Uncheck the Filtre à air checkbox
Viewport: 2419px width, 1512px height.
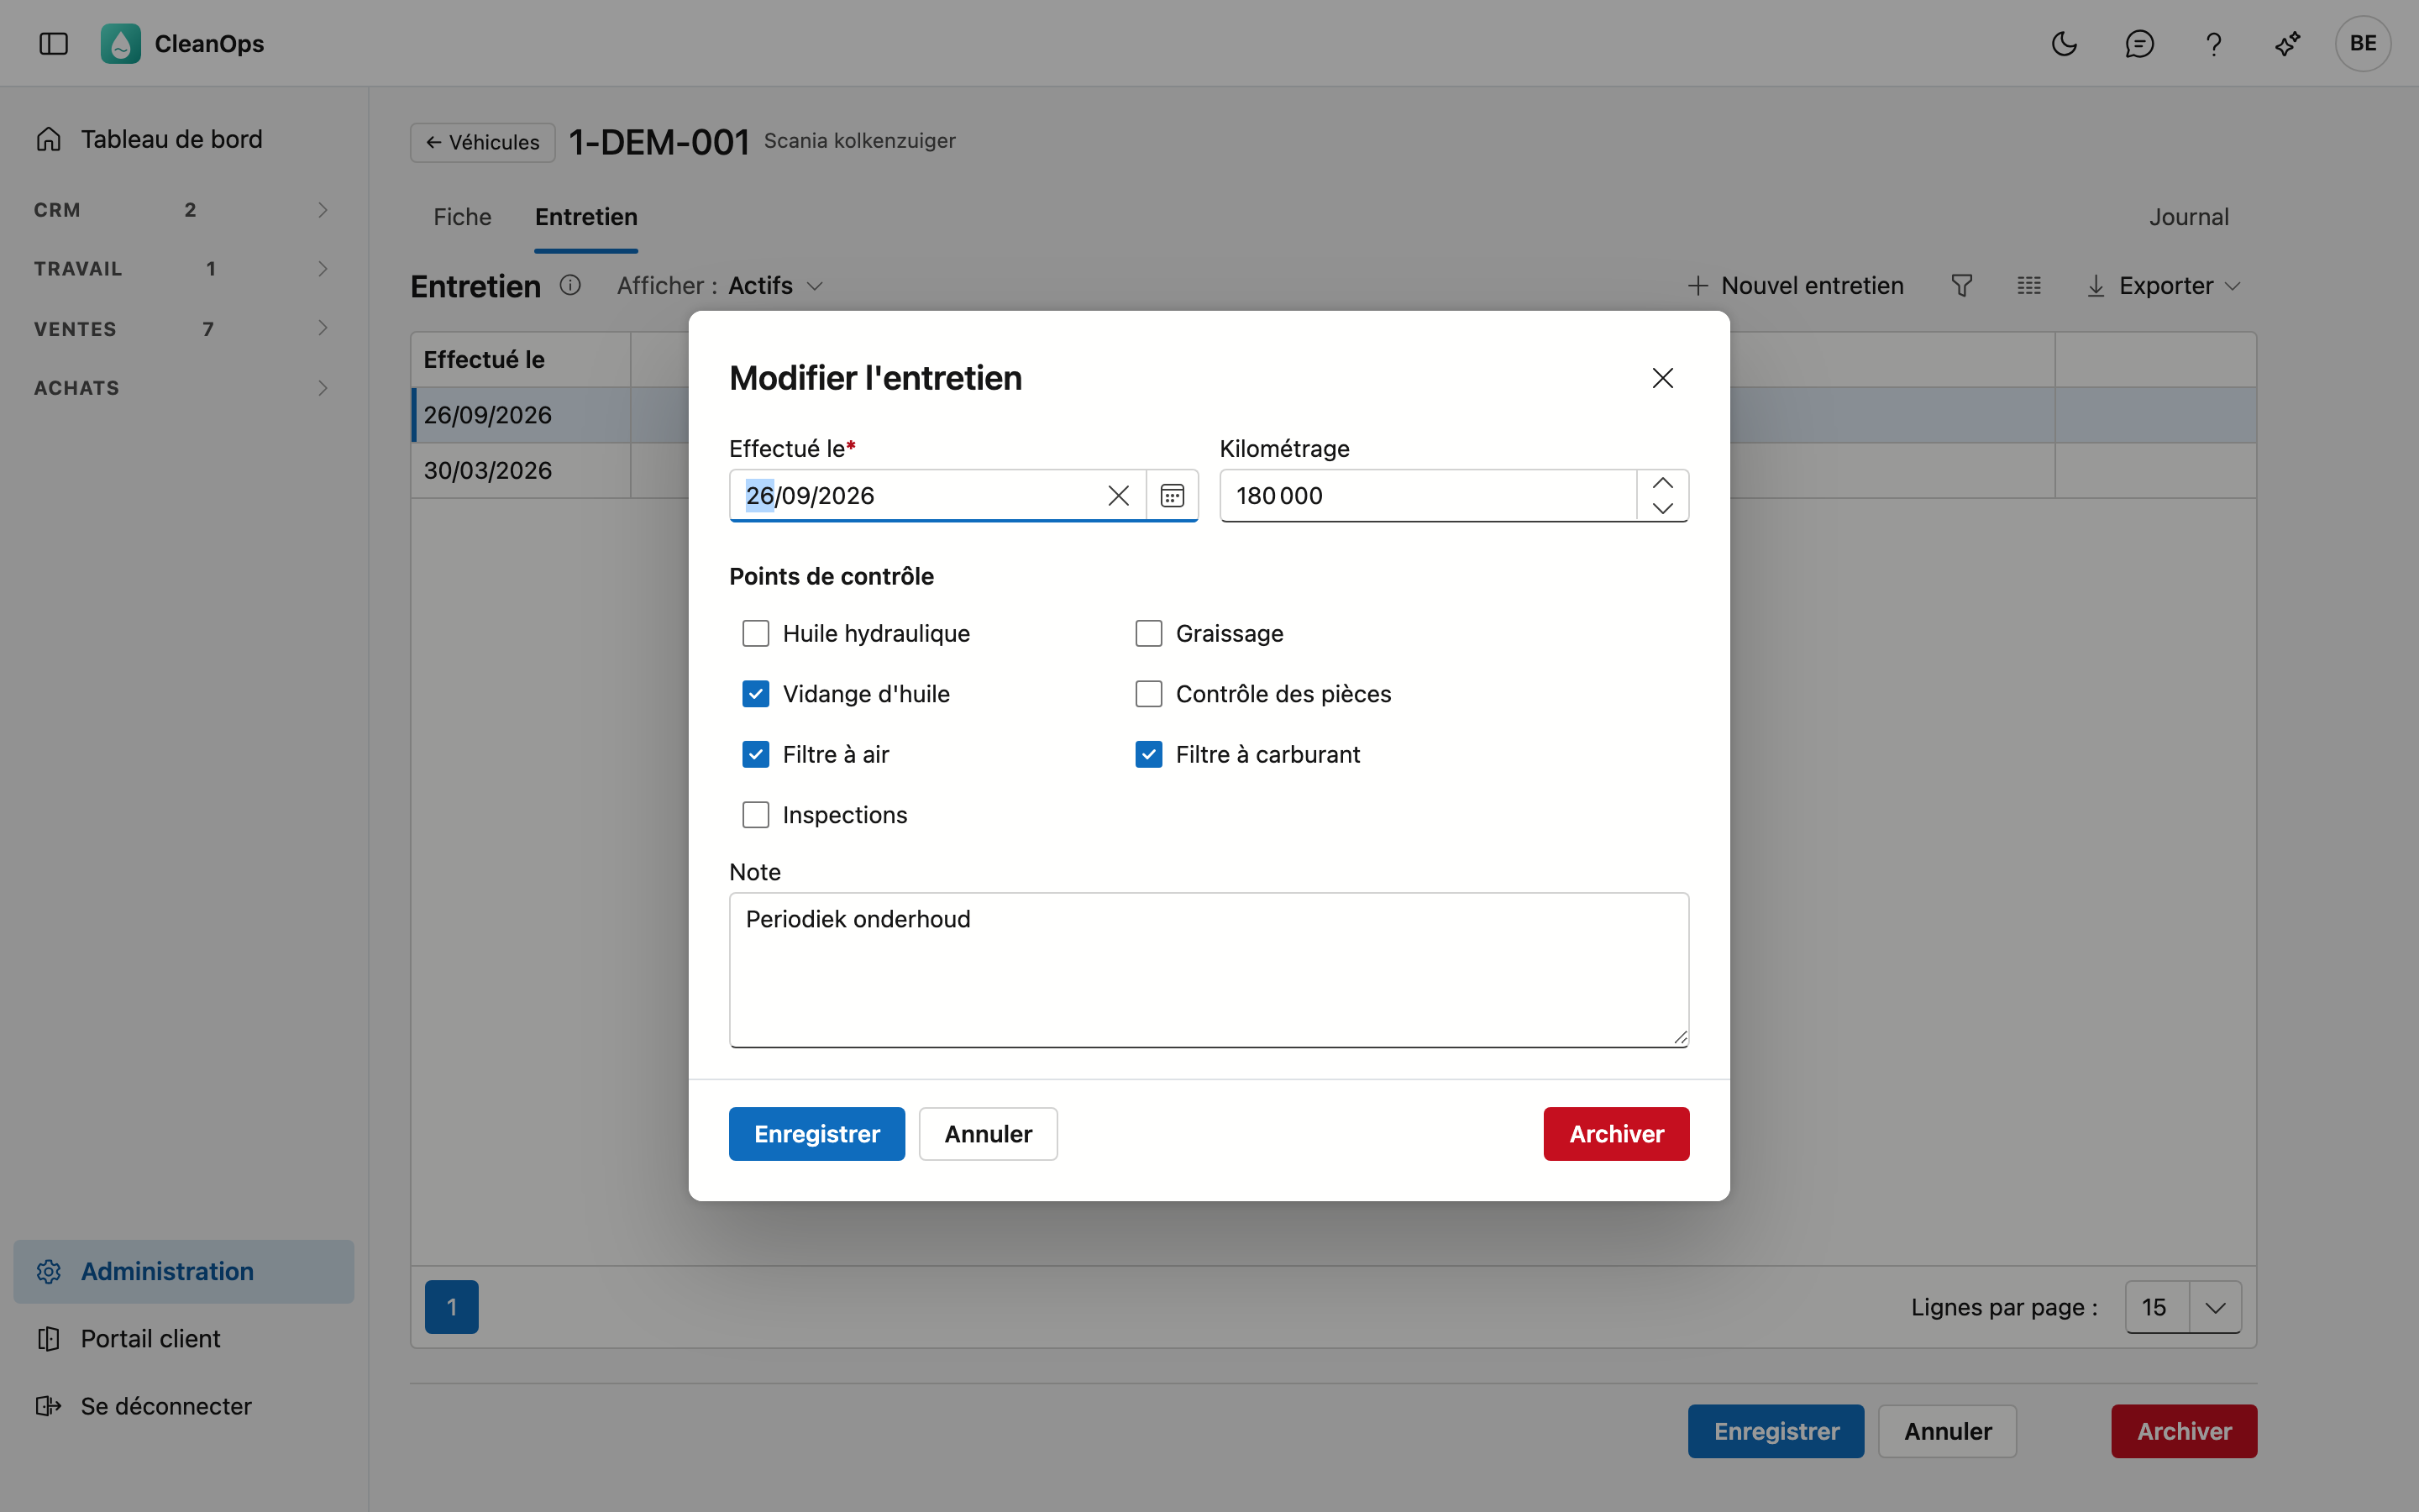pyautogui.click(x=756, y=755)
